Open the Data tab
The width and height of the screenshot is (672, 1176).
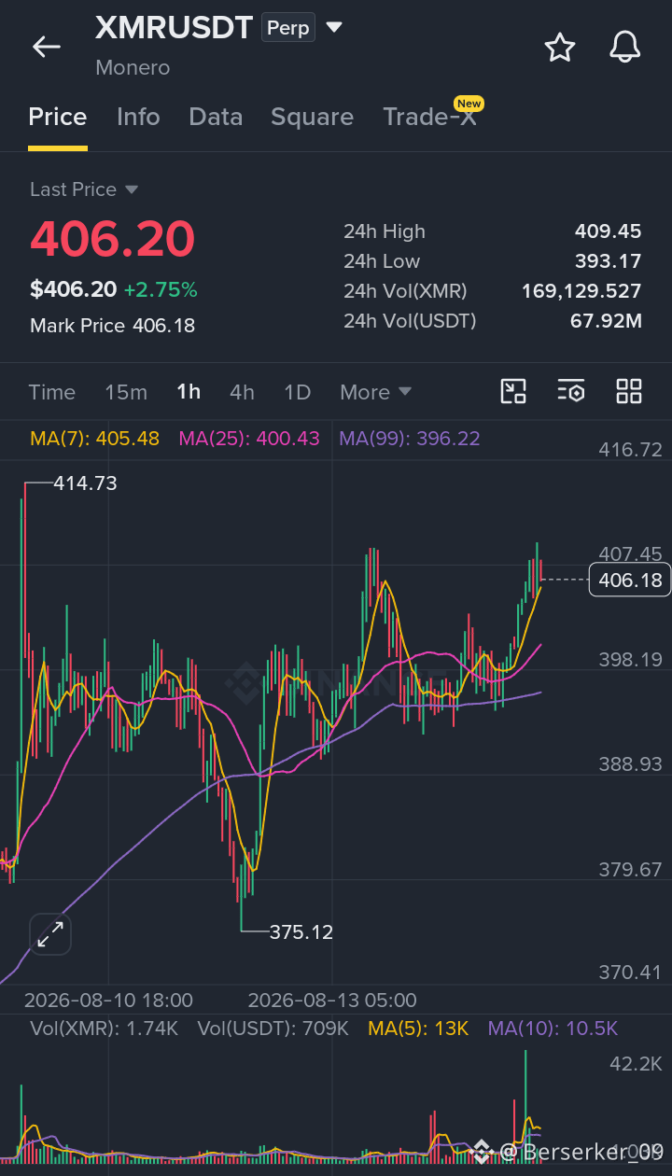click(216, 117)
